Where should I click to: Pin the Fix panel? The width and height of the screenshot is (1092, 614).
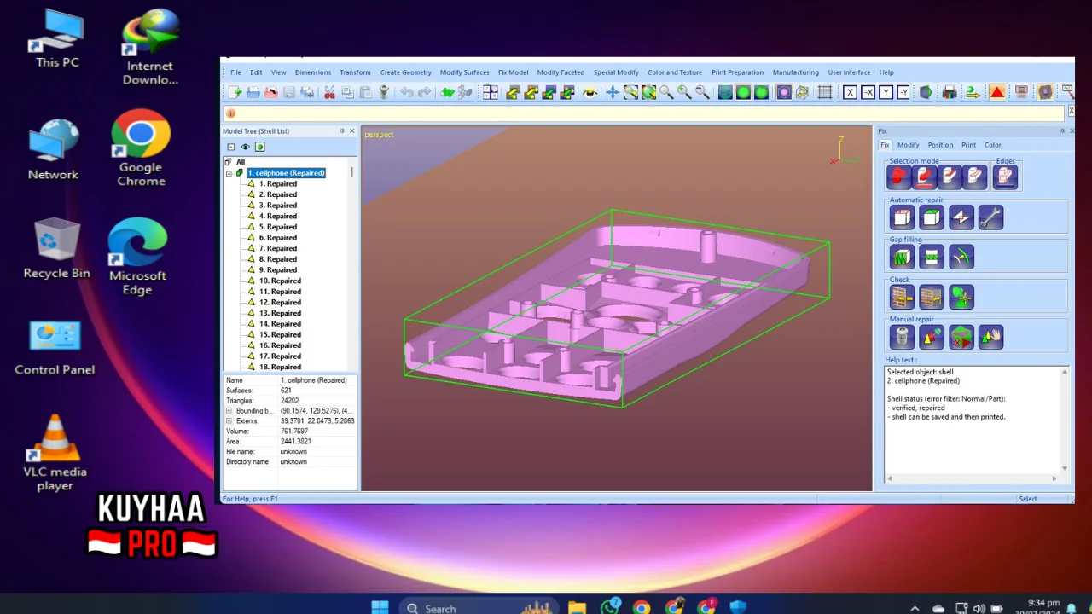1062,131
